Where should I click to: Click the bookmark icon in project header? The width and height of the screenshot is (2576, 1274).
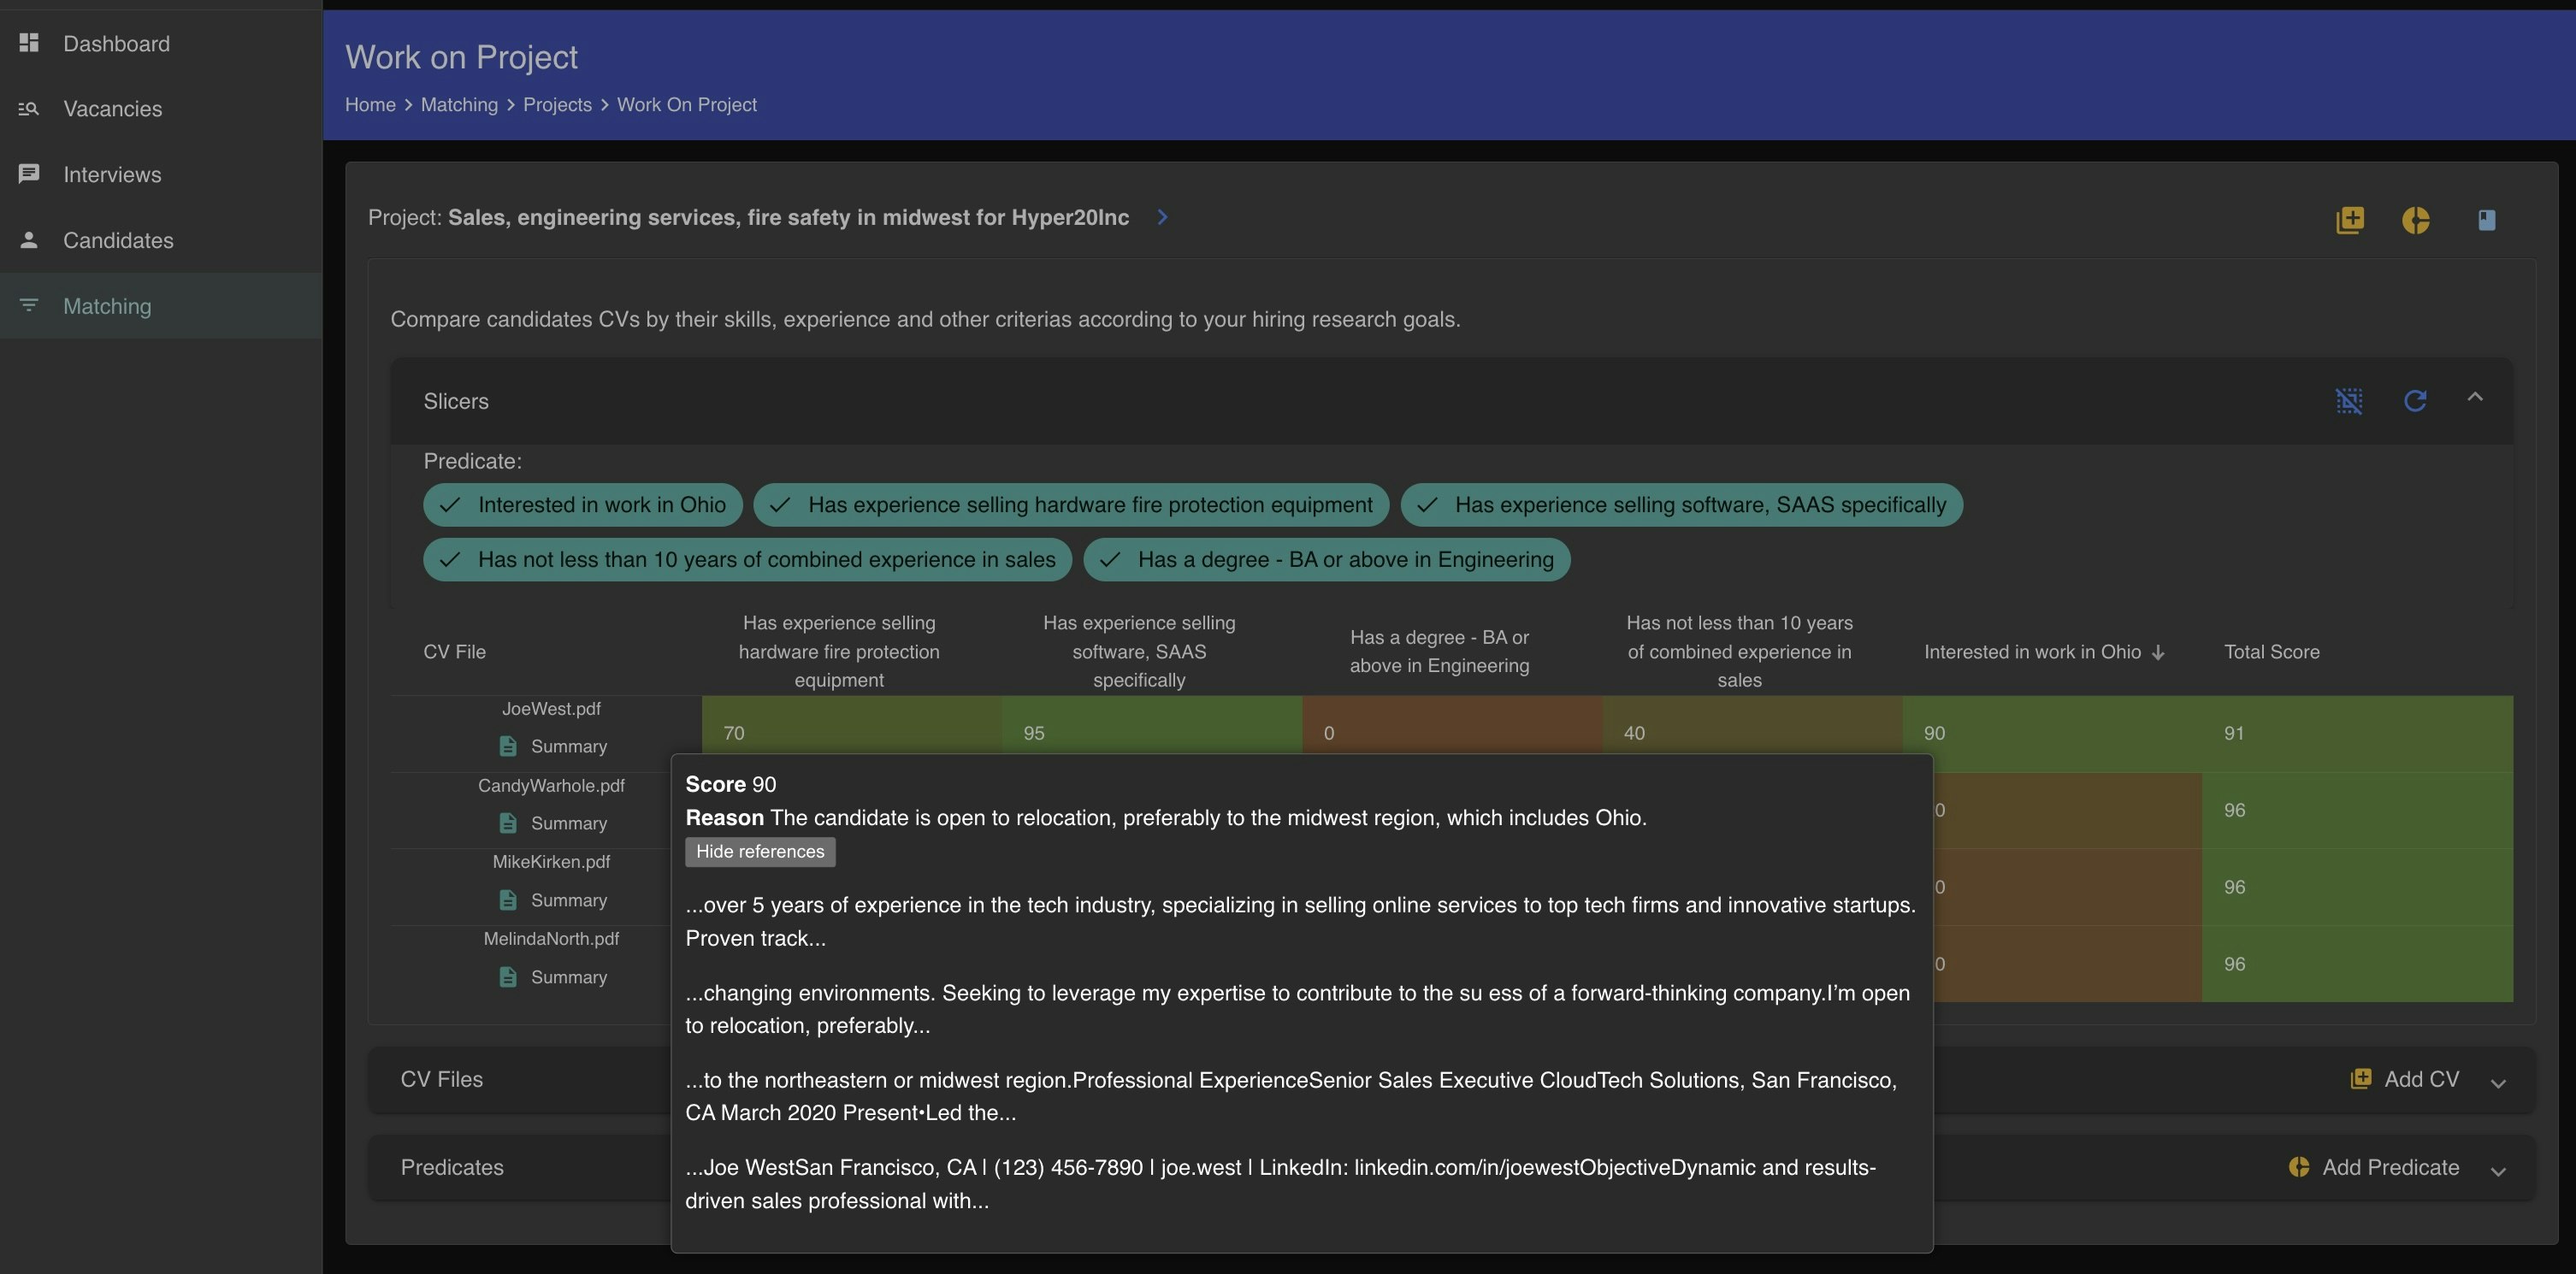[2486, 220]
